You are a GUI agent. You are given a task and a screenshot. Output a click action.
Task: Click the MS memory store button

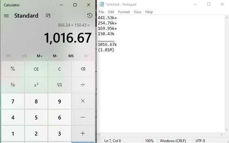tap(71, 56)
